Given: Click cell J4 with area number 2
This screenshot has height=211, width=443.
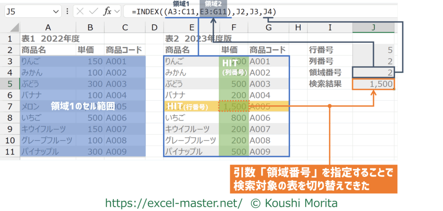Looking at the screenshot, I should point(373,72).
